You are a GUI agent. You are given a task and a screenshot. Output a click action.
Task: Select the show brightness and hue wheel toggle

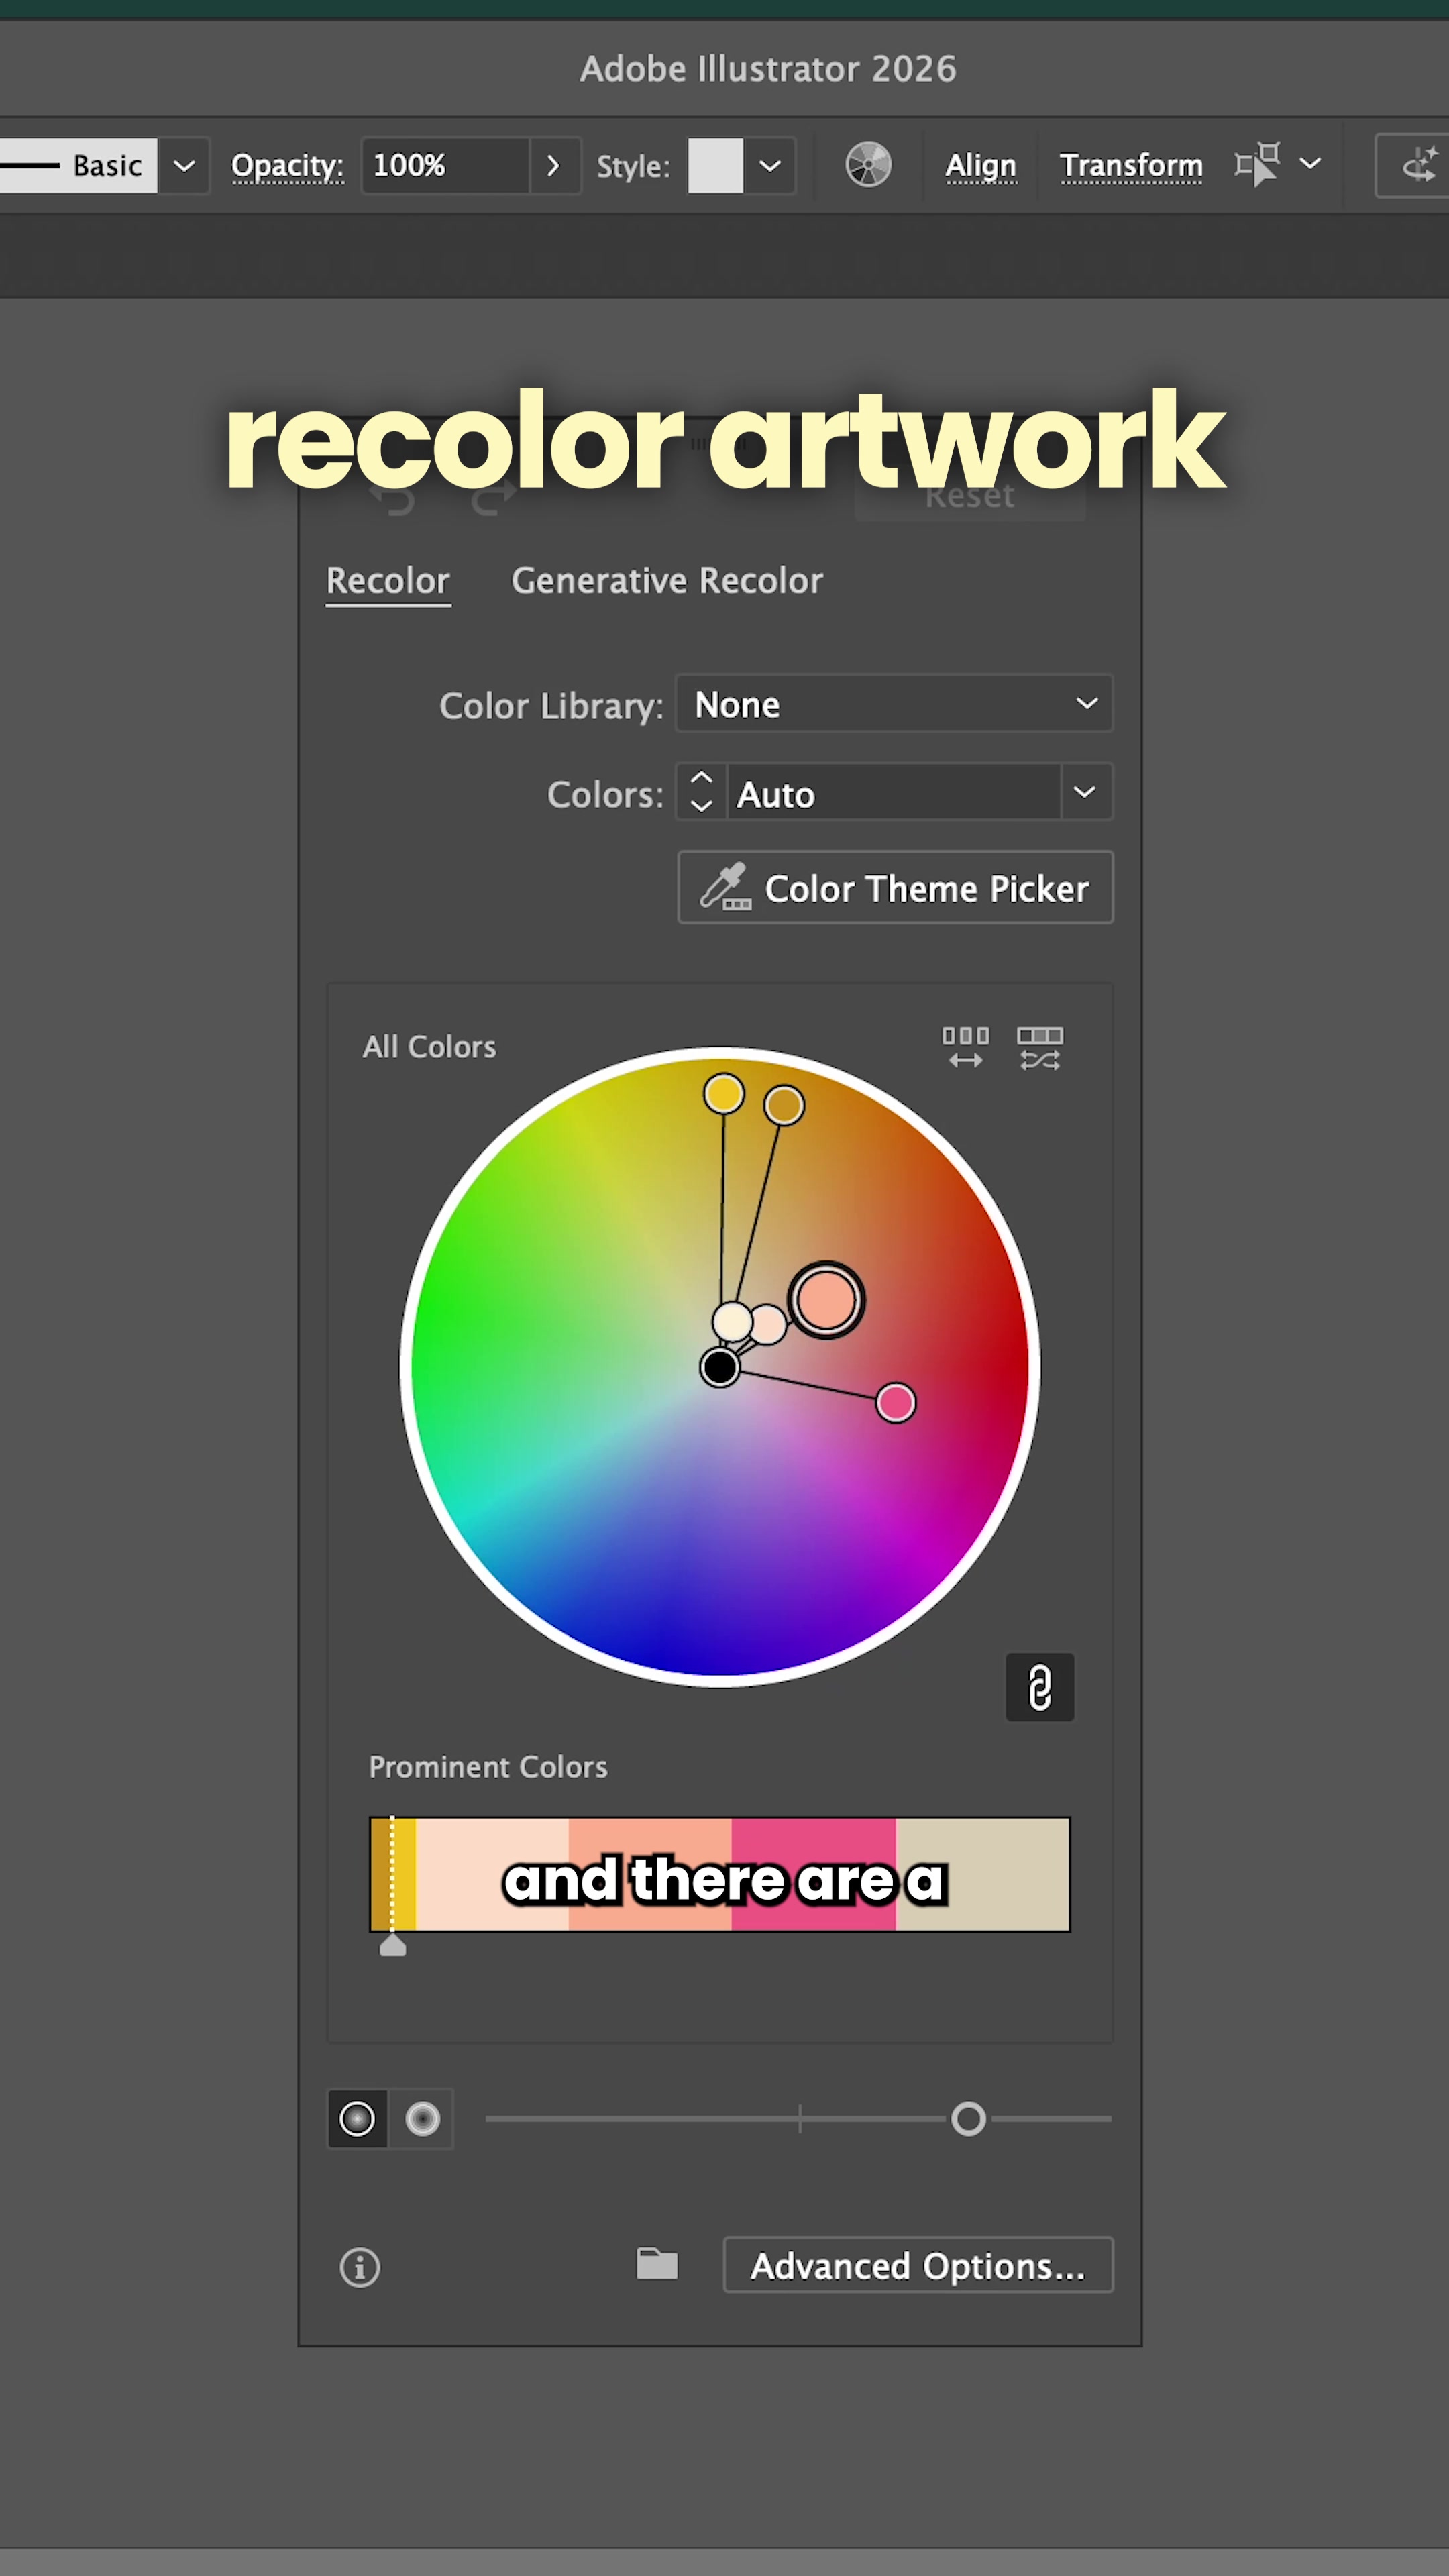pos(422,2118)
